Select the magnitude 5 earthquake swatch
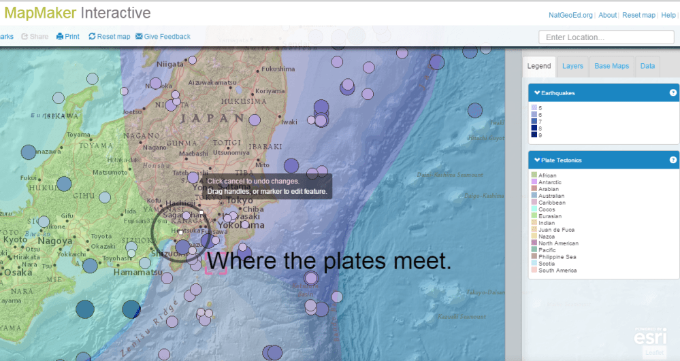Image resolution: width=680 pixels, height=361 pixels. (x=534, y=107)
